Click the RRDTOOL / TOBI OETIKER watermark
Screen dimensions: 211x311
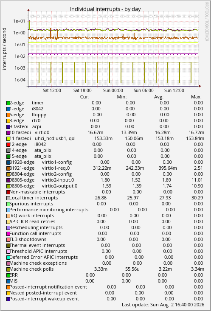207,21
